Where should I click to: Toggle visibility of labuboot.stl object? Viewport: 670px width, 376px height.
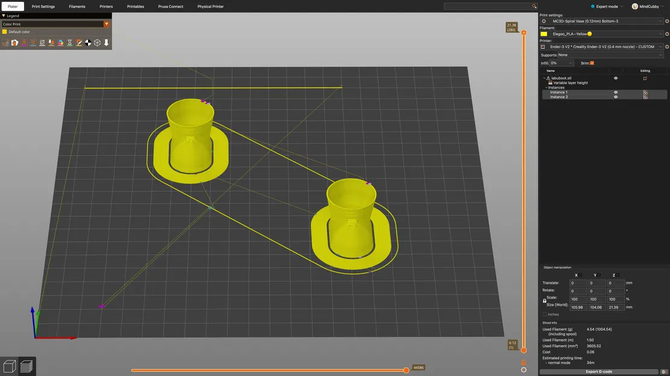tap(616, 78)
